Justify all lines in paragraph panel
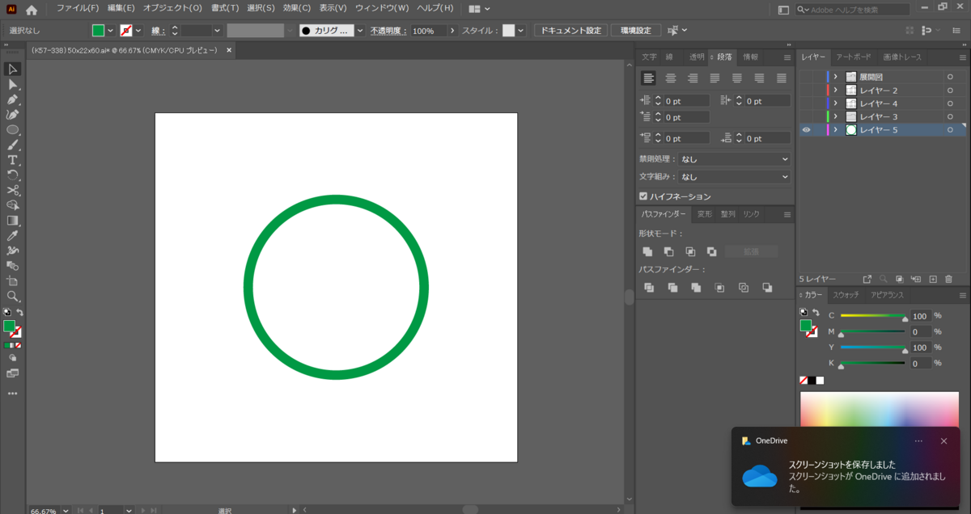This screenshot has height=514, width=971. pos(782,78)
